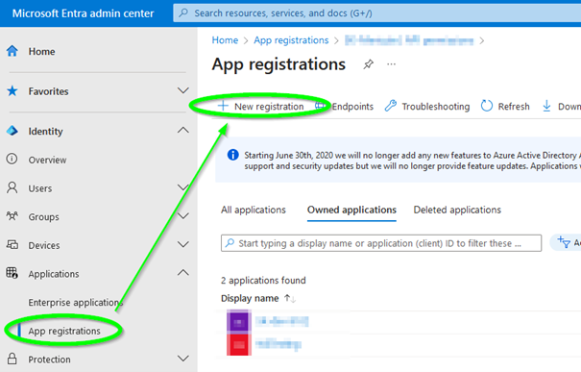581x372 pixels.
Task: Click the Download arrow icon
Action: (x=546, y=106)
